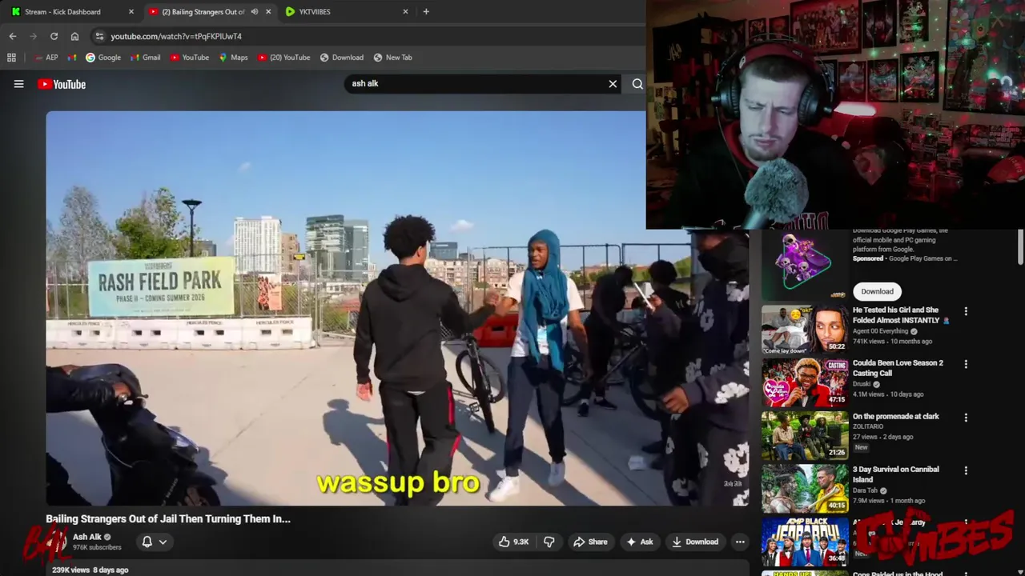Open the Google bookmark

coord(103,58)
